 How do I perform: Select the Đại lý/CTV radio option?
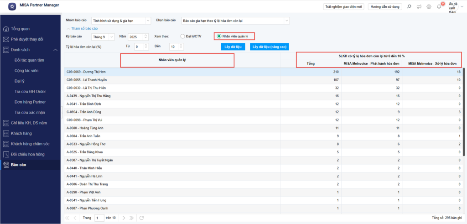click(183, 36)
